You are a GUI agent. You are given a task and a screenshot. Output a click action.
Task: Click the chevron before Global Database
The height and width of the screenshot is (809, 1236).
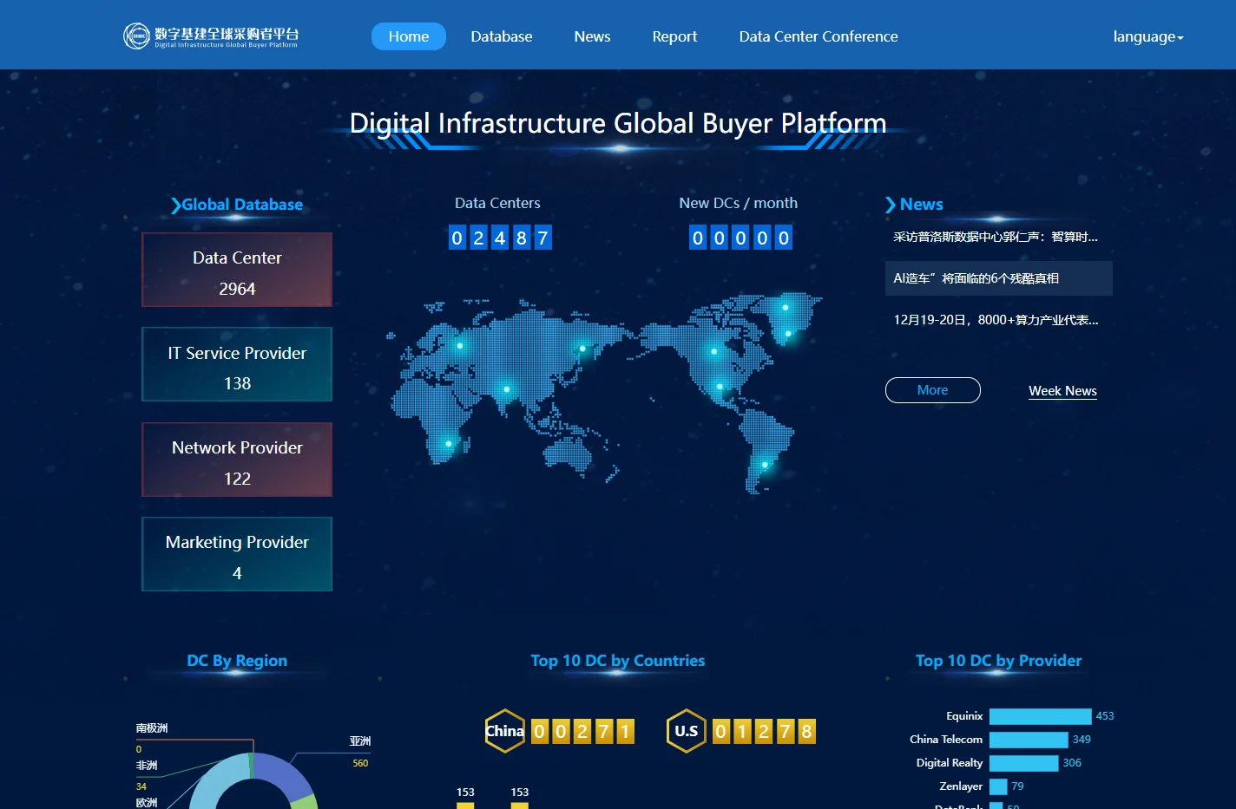coord(175,206)
